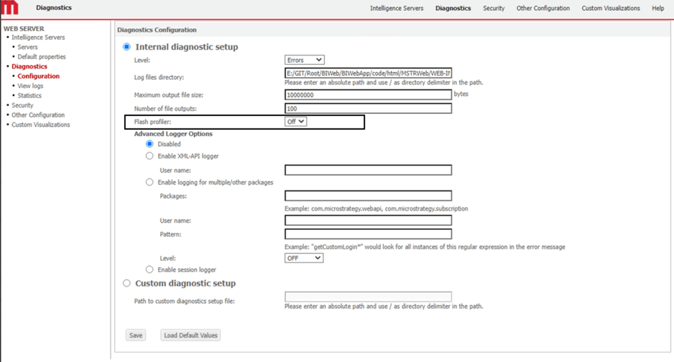
Task: Open Custom Visualizations sidebar link
Action: click(x=41, y=125)
